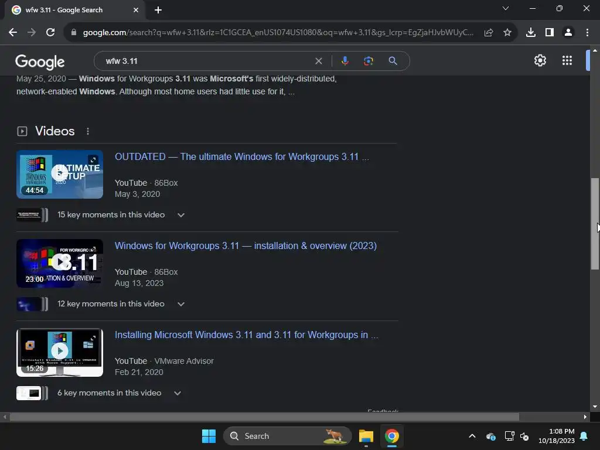Expand the 12 key moments section
The width and height of the screenshot is (600, 450).
[x=181, y=304]
